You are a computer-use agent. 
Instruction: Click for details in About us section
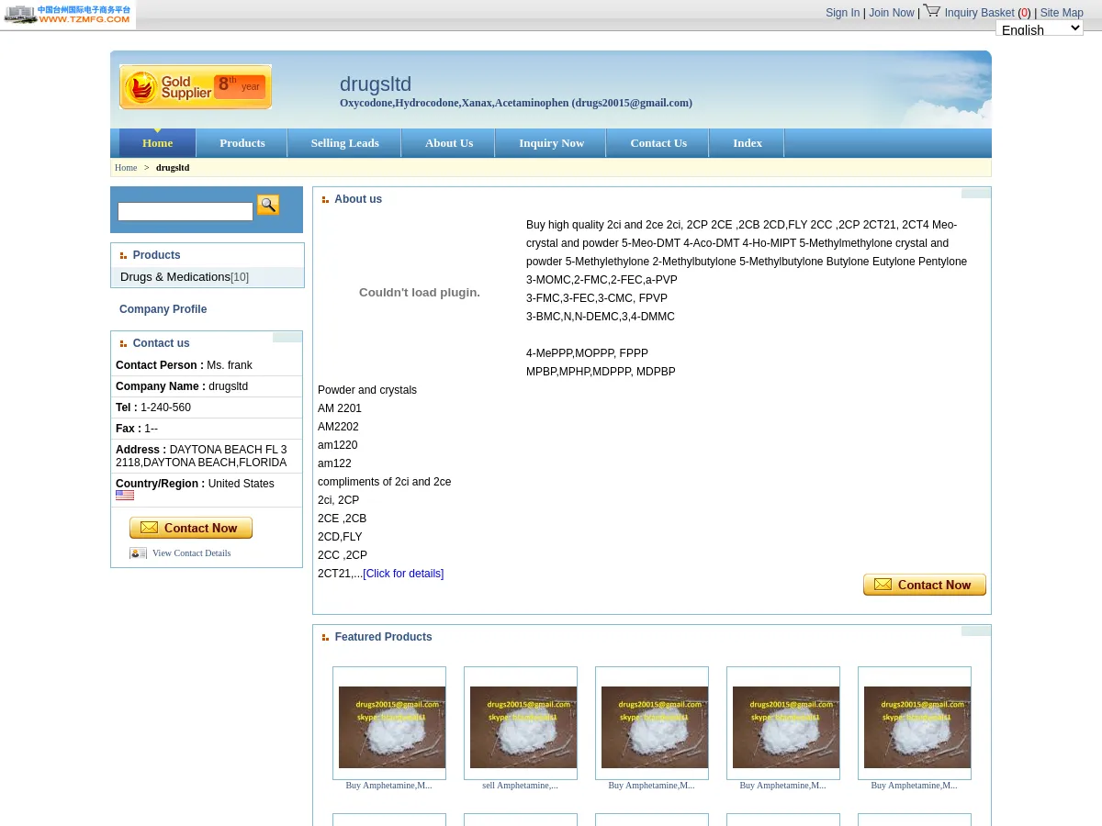[402, 573]
